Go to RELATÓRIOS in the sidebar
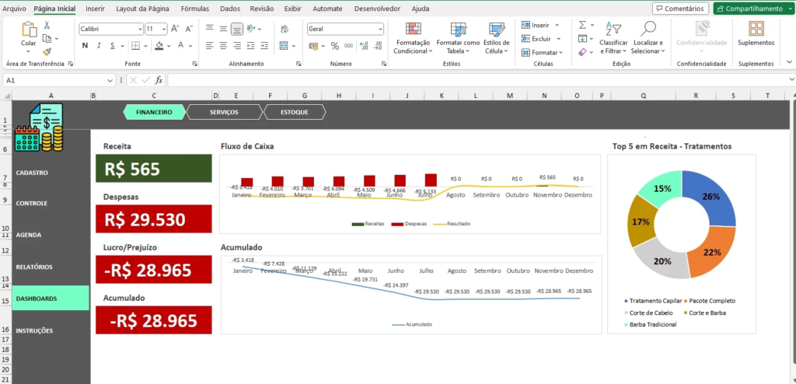 (x=34, y=267)
